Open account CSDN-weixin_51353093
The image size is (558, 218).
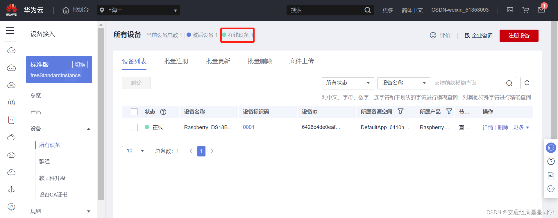click(x=460, y=10)
